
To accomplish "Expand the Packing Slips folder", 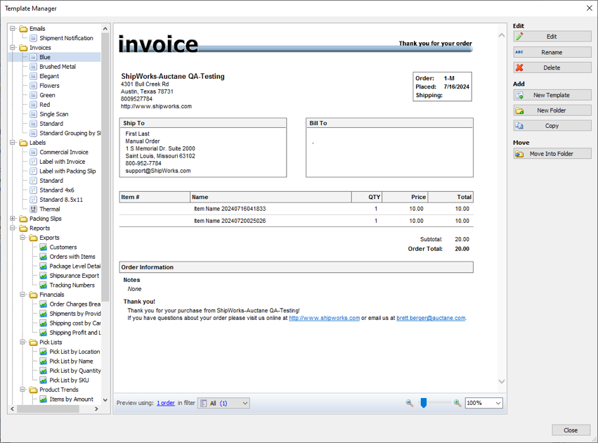I will pyautogui.click(x=13, y=219).
